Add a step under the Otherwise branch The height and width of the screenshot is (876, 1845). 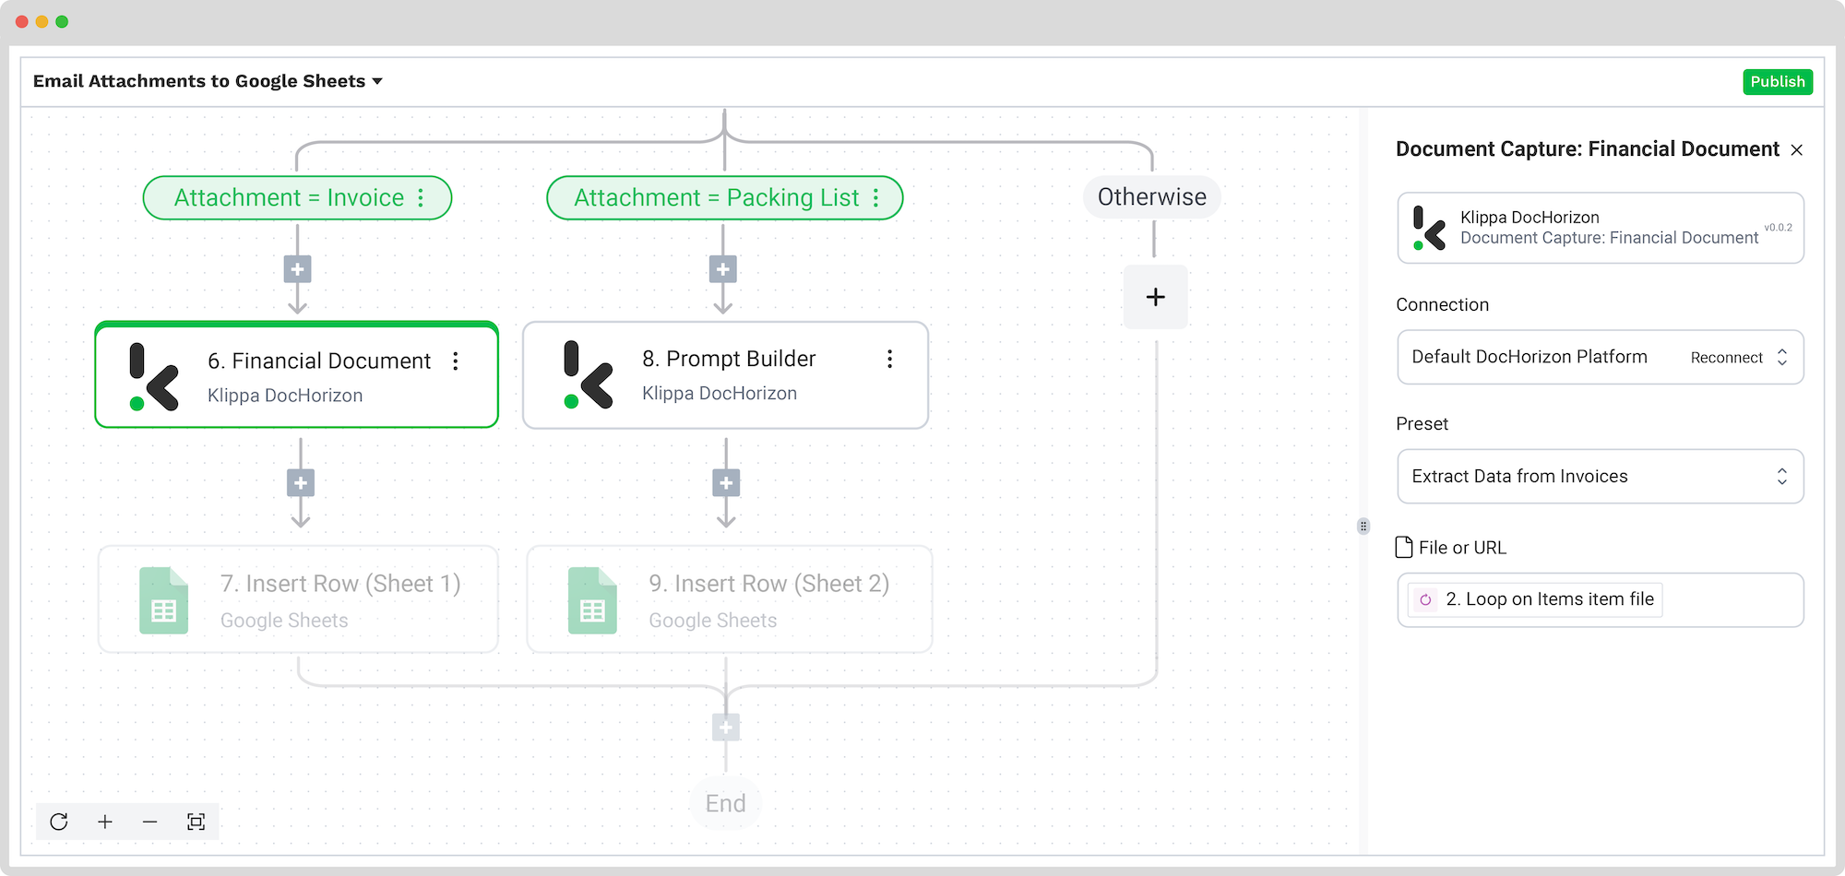[1155, 297]
